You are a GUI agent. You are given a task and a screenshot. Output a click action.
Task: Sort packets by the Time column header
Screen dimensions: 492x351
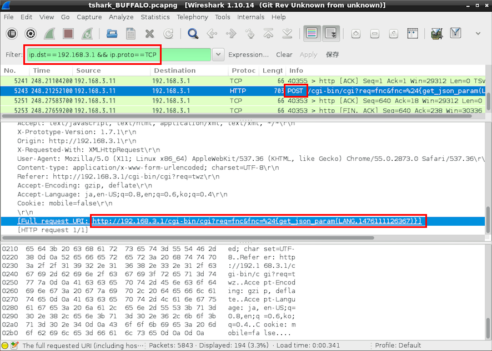(x=51, y=70)
